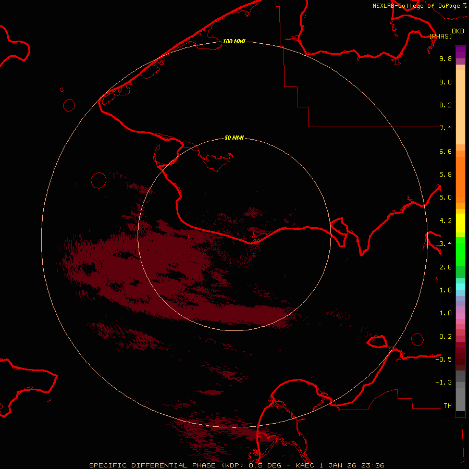Click the cyan segment of the color bar
The width and height of the screenshot is (469, 469).
pyautogui.click(x=460, y=287)
